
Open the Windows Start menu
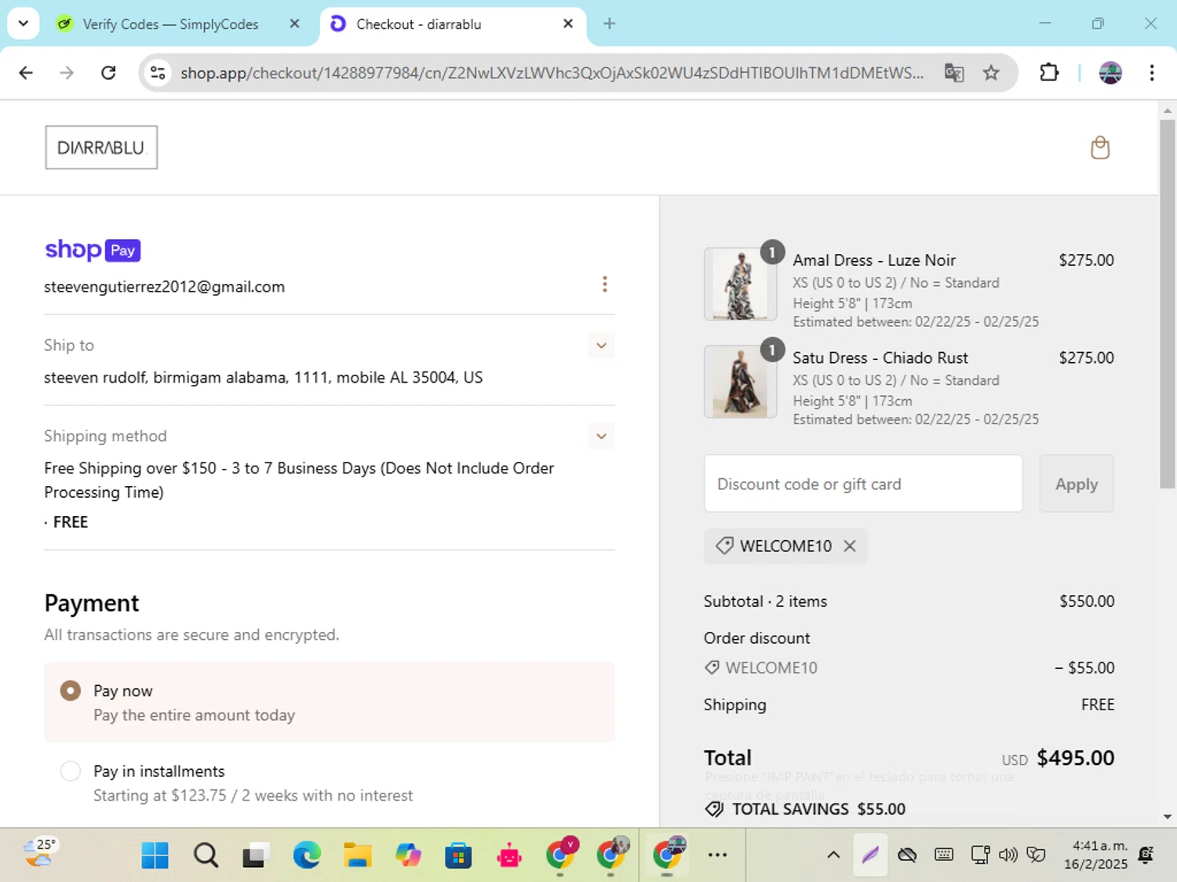[155, 855]
